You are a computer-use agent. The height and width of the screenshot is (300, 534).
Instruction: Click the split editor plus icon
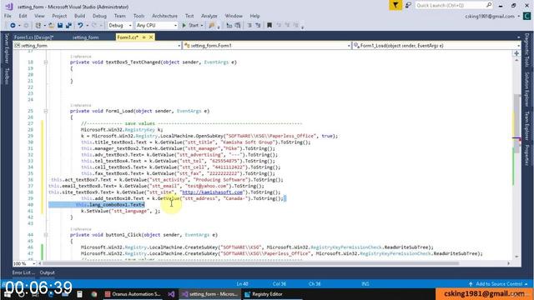(x=516, y=53)
